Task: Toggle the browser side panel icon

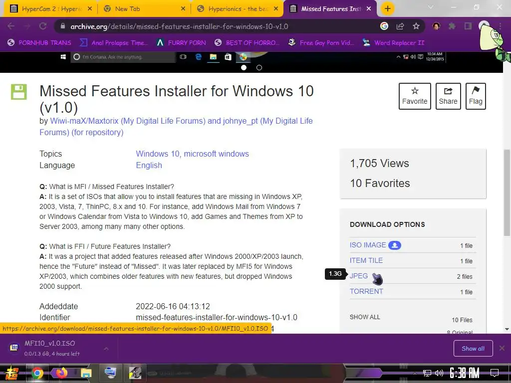Action: tap(468, 26)
